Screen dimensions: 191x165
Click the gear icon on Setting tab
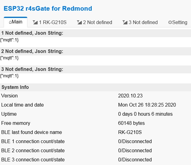(170, 23)
